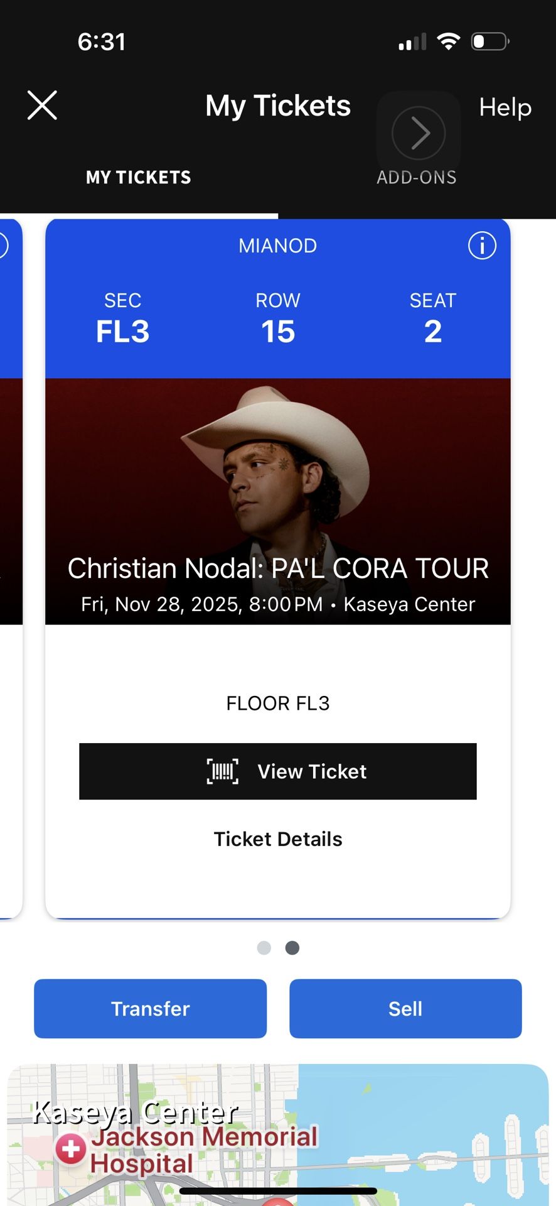Tap the Wi-Fi indicator in the status bar
The image size is (556, 1206).
(449, 40)
